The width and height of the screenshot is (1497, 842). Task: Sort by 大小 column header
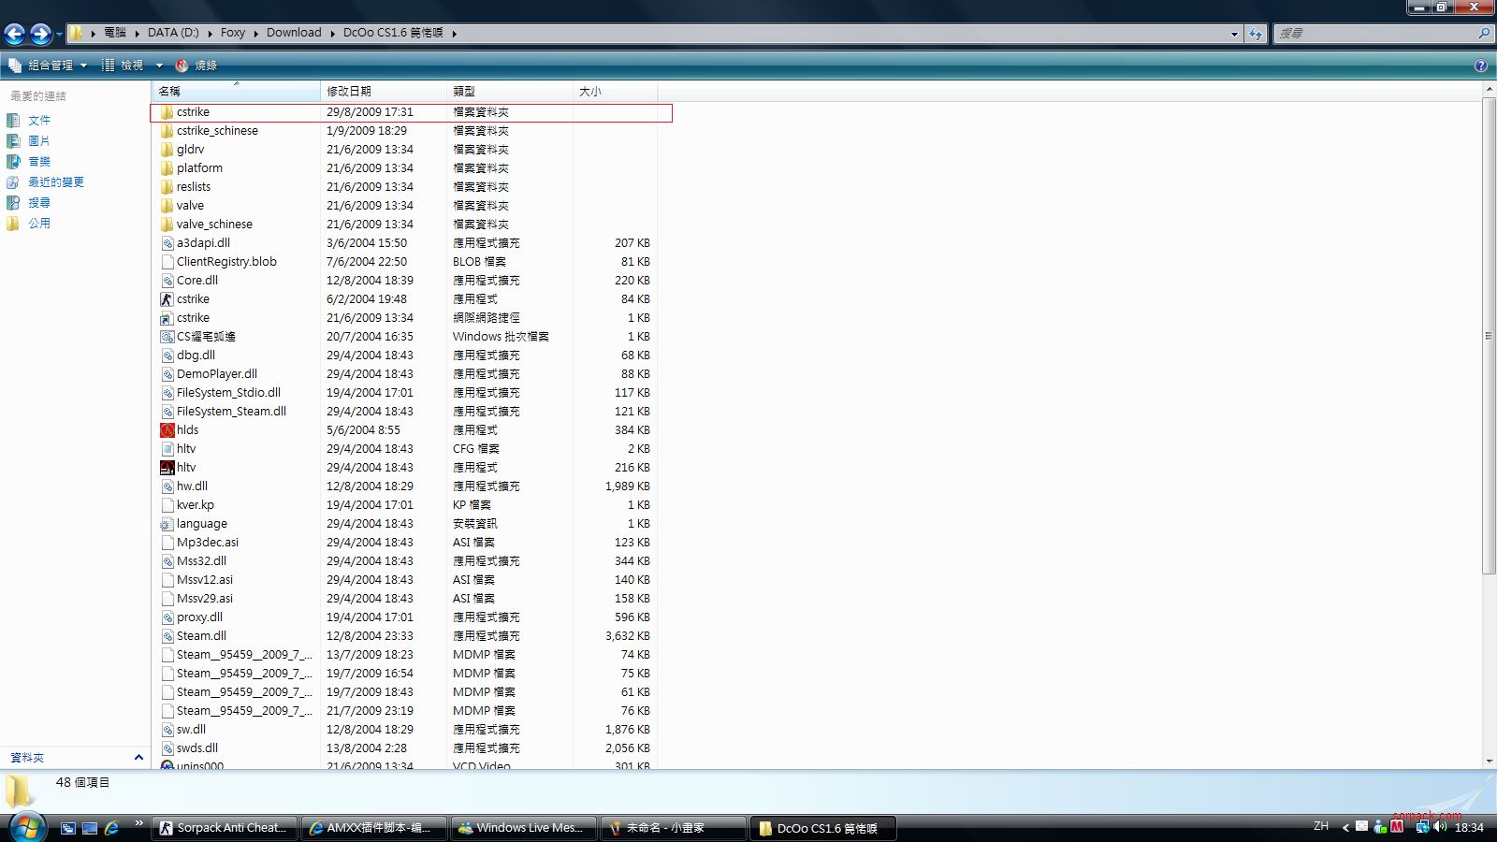tap(615, 91)
